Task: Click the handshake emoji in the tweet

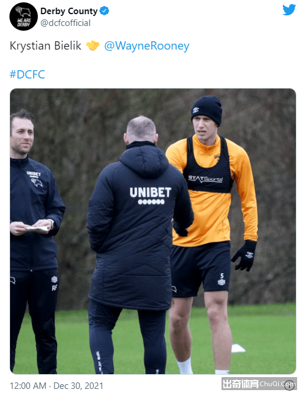Action: (x=93, y=45)
